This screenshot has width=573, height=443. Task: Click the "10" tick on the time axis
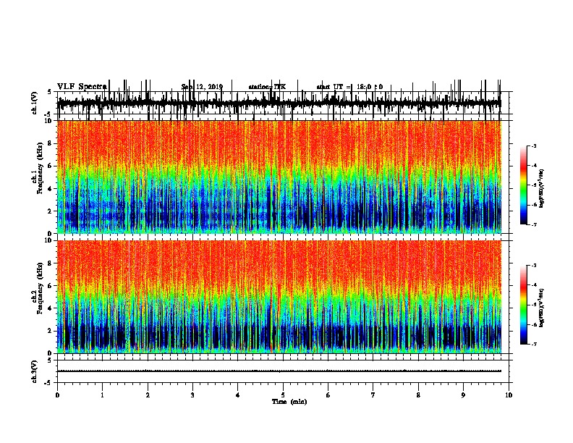(x=509, y=395)
